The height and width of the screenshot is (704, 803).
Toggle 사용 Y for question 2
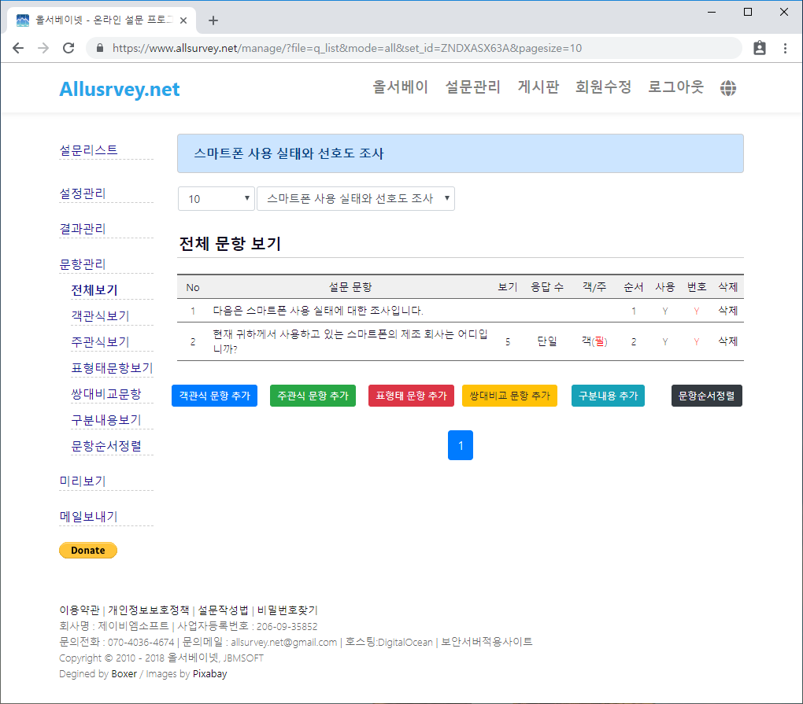click(x=665, y=341)
